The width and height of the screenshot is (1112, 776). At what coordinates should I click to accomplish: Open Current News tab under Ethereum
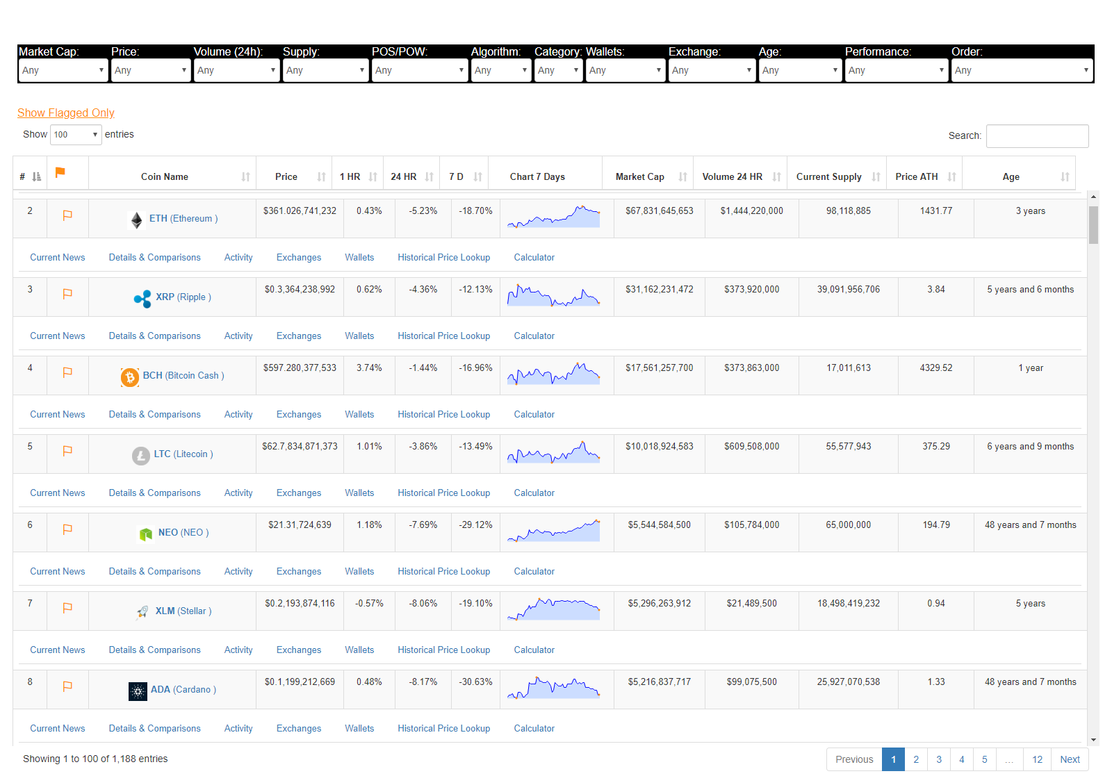[x=58, y=257]
